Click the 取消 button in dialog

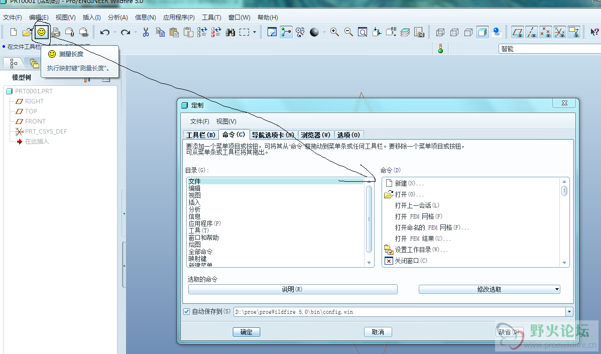coord(378,332)
